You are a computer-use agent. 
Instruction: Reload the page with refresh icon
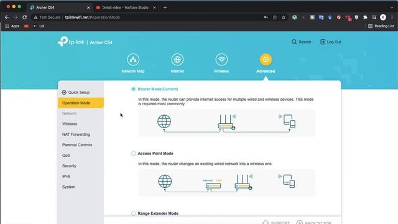25,17
